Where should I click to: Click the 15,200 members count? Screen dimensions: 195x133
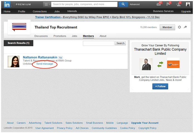pyautogui.click(x=148, y=27)
